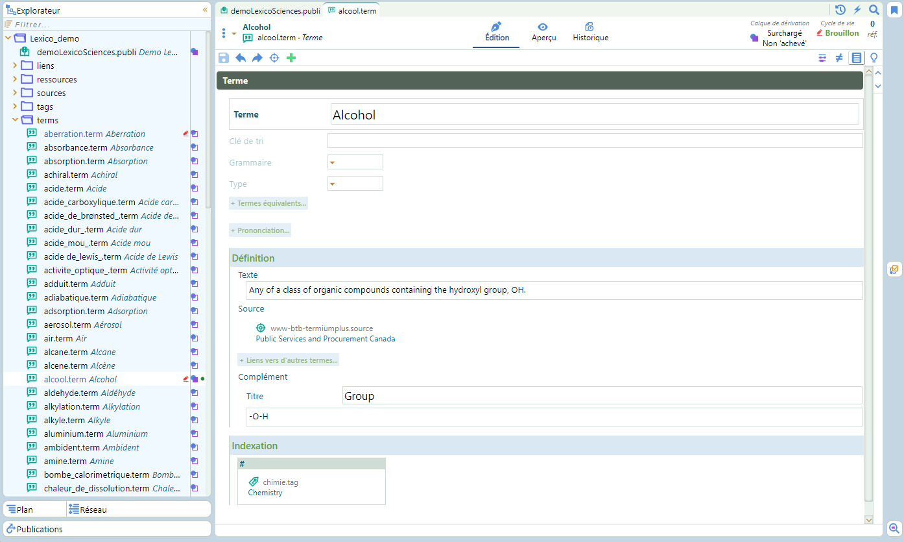Switch to the Aperçu tab
Viewport: 904px width, 542px height.
pos(543,32)
